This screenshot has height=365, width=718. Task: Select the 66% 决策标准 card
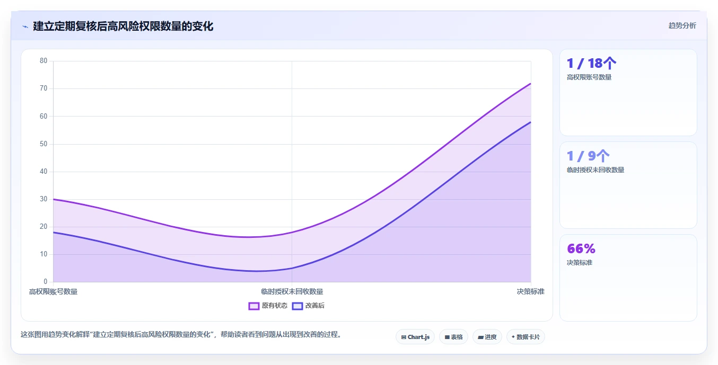tap(628, 278)
